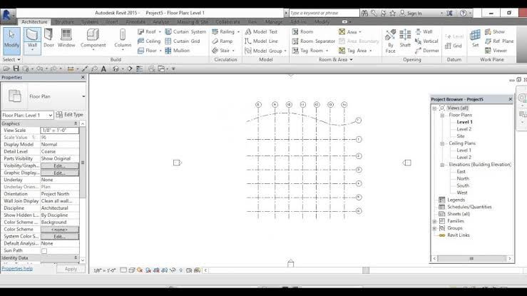Collapse the Ceiling Plans tree node
527x296 pixels.
(442, 143)
